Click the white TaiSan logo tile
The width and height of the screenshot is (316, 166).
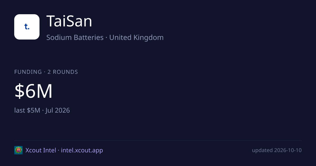tap(27, 27)
